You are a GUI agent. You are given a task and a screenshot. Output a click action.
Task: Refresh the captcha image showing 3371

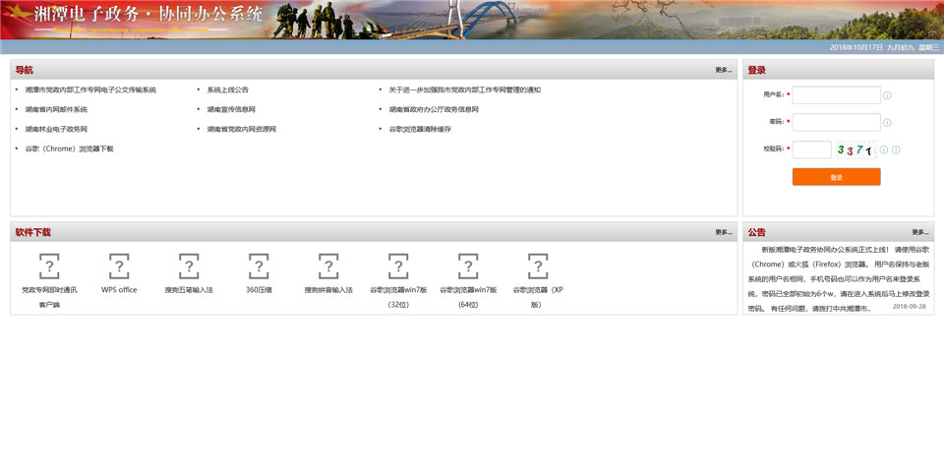(x=855, y=149)
